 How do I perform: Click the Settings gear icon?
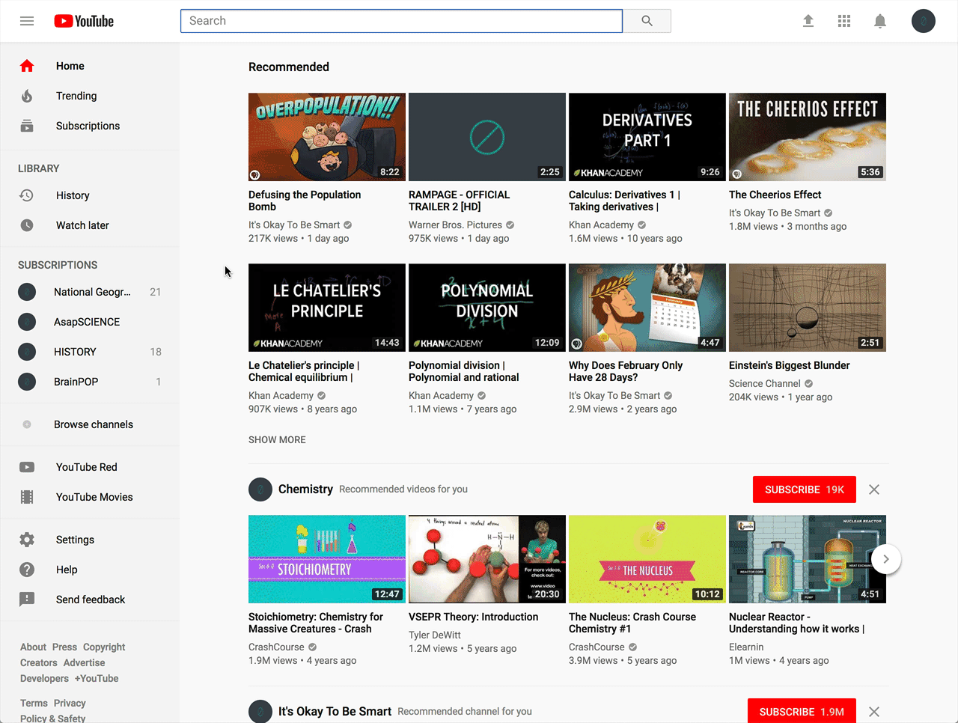point(27,540)
